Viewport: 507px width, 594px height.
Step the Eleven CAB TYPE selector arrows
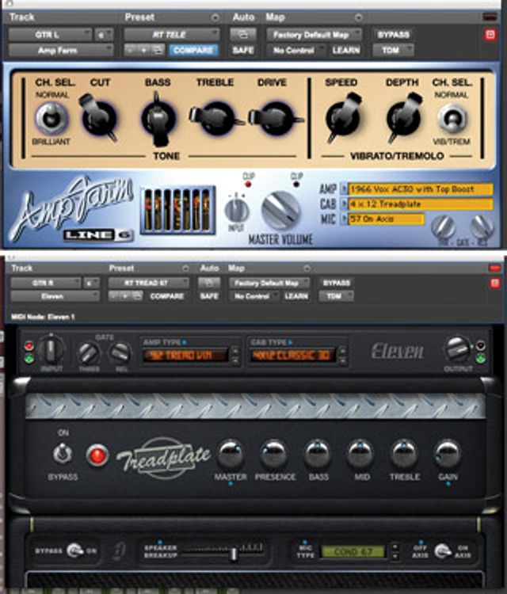(342, 356)
